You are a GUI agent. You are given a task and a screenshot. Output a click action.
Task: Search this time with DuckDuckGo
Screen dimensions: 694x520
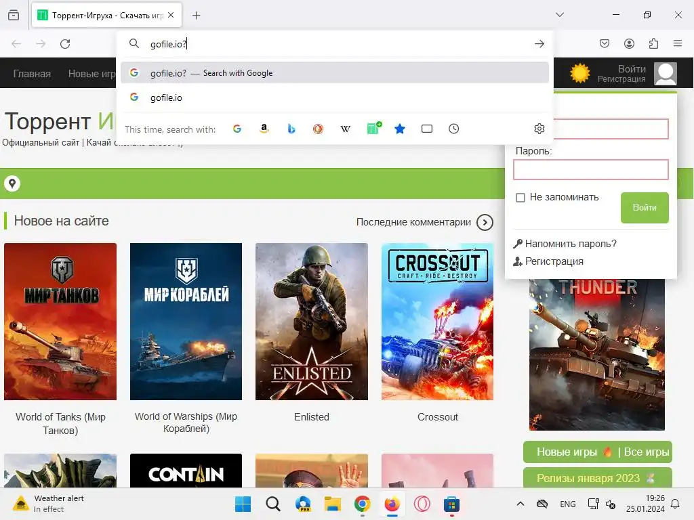pyautogui.click(x=319, y=129)
